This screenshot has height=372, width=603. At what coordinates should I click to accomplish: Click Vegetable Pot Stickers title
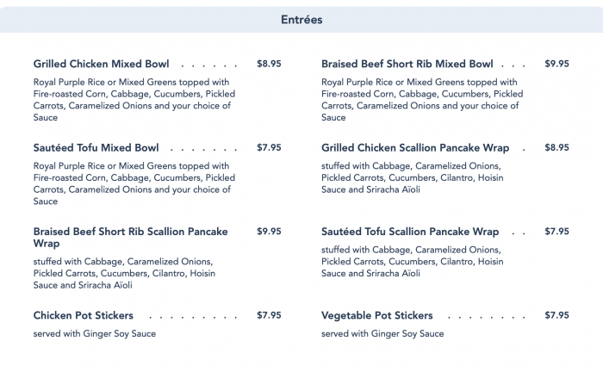pyautogui.click(x=377, y=315)
